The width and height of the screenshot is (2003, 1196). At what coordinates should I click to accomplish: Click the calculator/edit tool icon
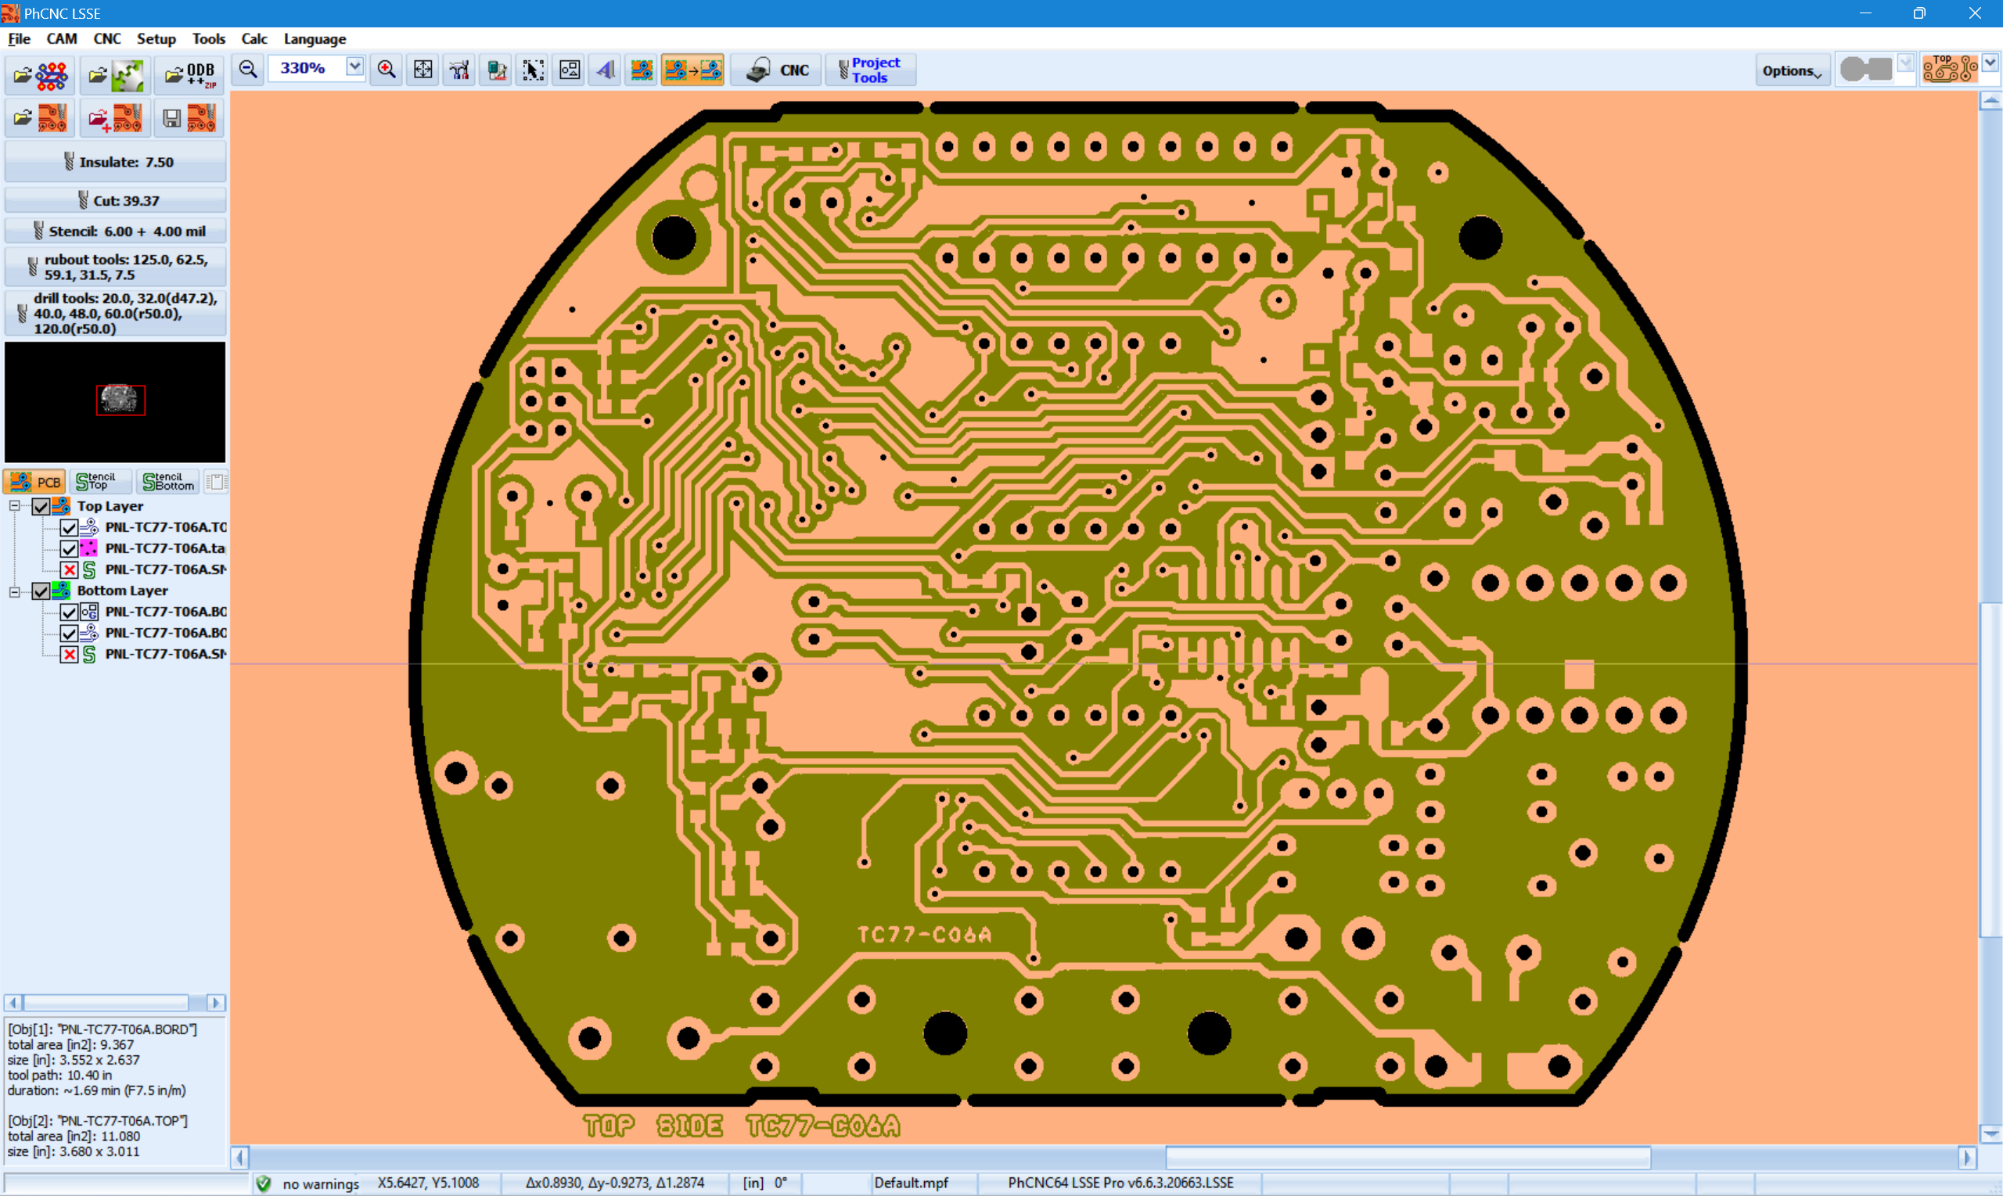tap(497, 70)
